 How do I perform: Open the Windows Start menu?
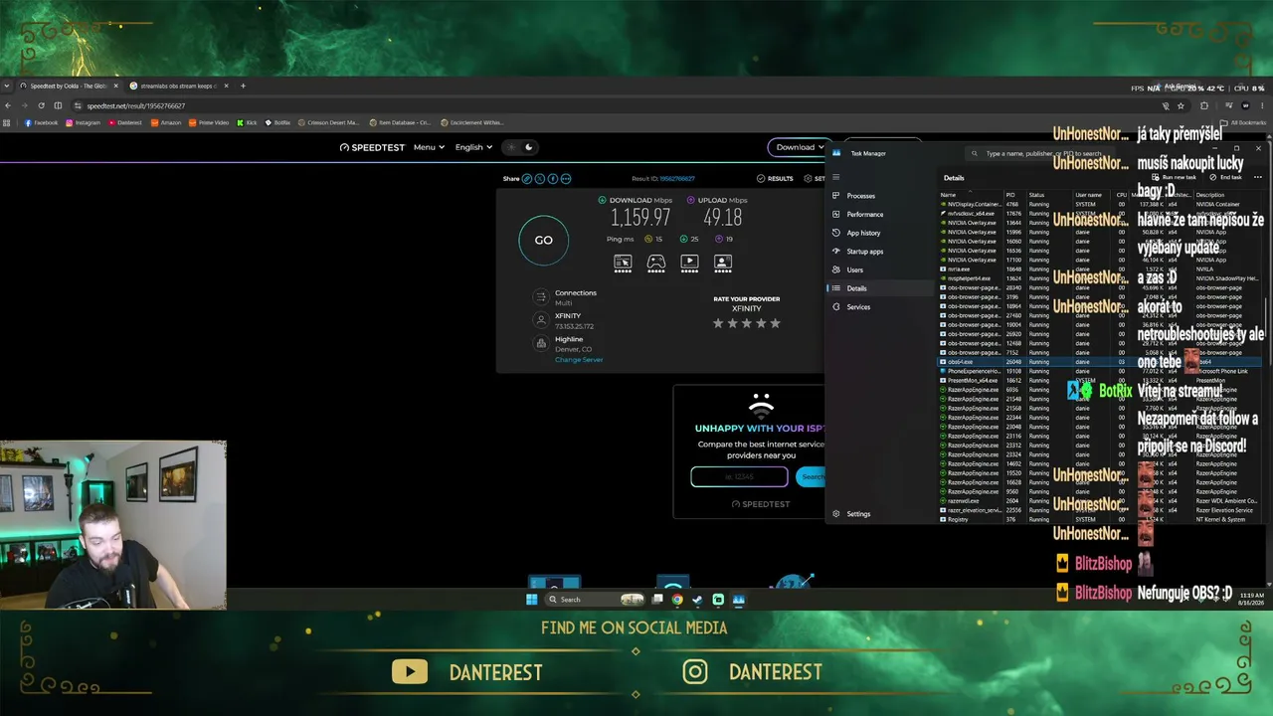click(x=532, y=600)
